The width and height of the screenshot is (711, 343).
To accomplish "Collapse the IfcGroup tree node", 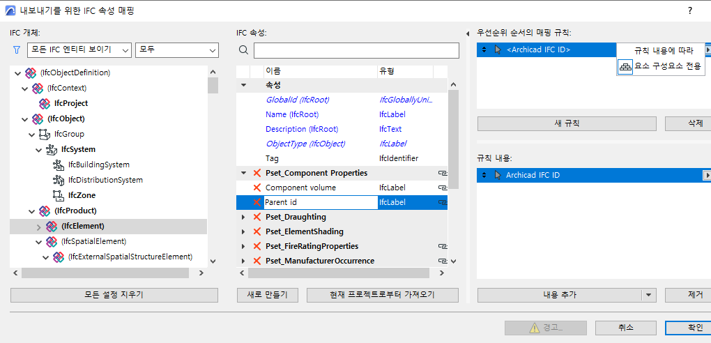I will point(32,135).
